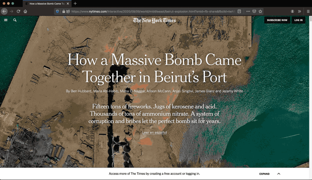Click the browser back arrow
312x180 pixels.
4,11
